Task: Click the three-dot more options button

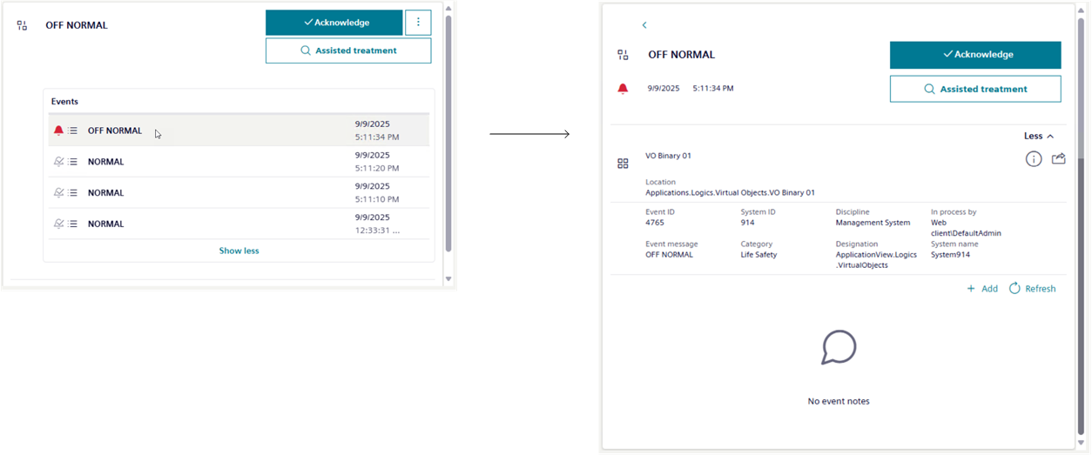Action: pyautogui.click(x=418, y=23)
